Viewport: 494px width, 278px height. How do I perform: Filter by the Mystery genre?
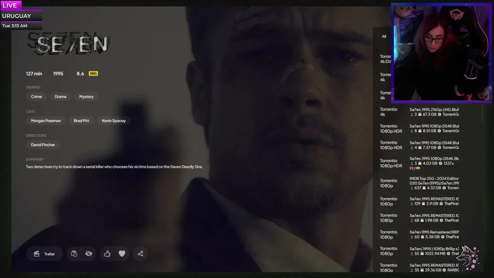coord(86,97)
